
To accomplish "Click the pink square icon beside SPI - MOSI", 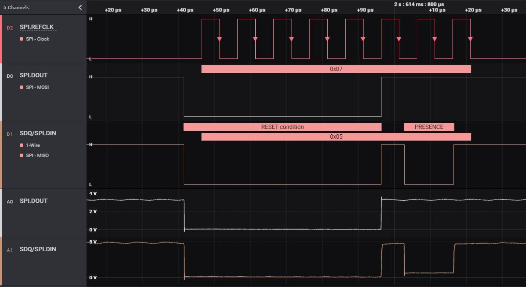I will (22, 87).
